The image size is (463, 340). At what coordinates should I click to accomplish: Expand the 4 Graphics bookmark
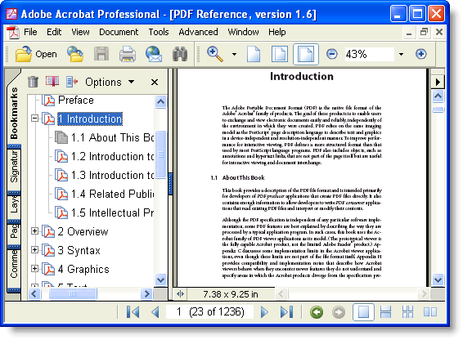pyautogui.click(x=35, y=269)
